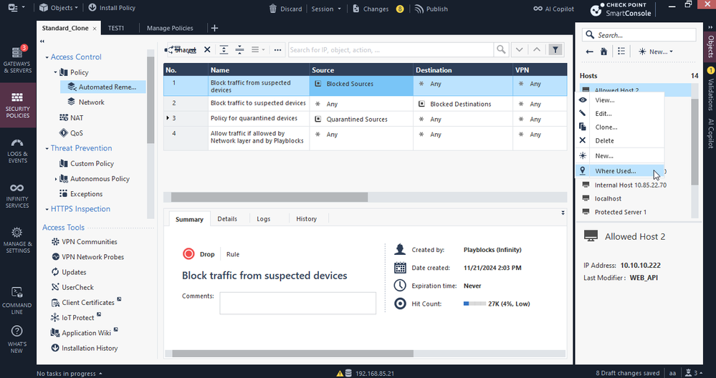Click the object search field
Viewport: 716px width, 378px height.
[639, 34]
